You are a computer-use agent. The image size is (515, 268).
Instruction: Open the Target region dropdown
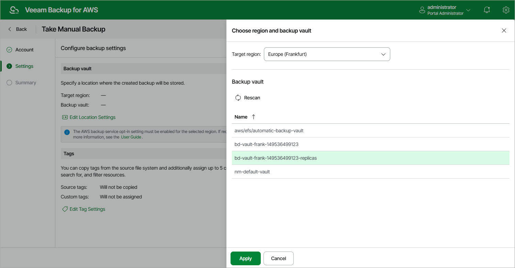tap(327, 54)
